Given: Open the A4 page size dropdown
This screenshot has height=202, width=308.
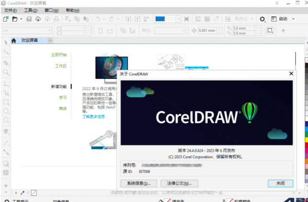Looking at the screenshot, I should coord(50,31).
